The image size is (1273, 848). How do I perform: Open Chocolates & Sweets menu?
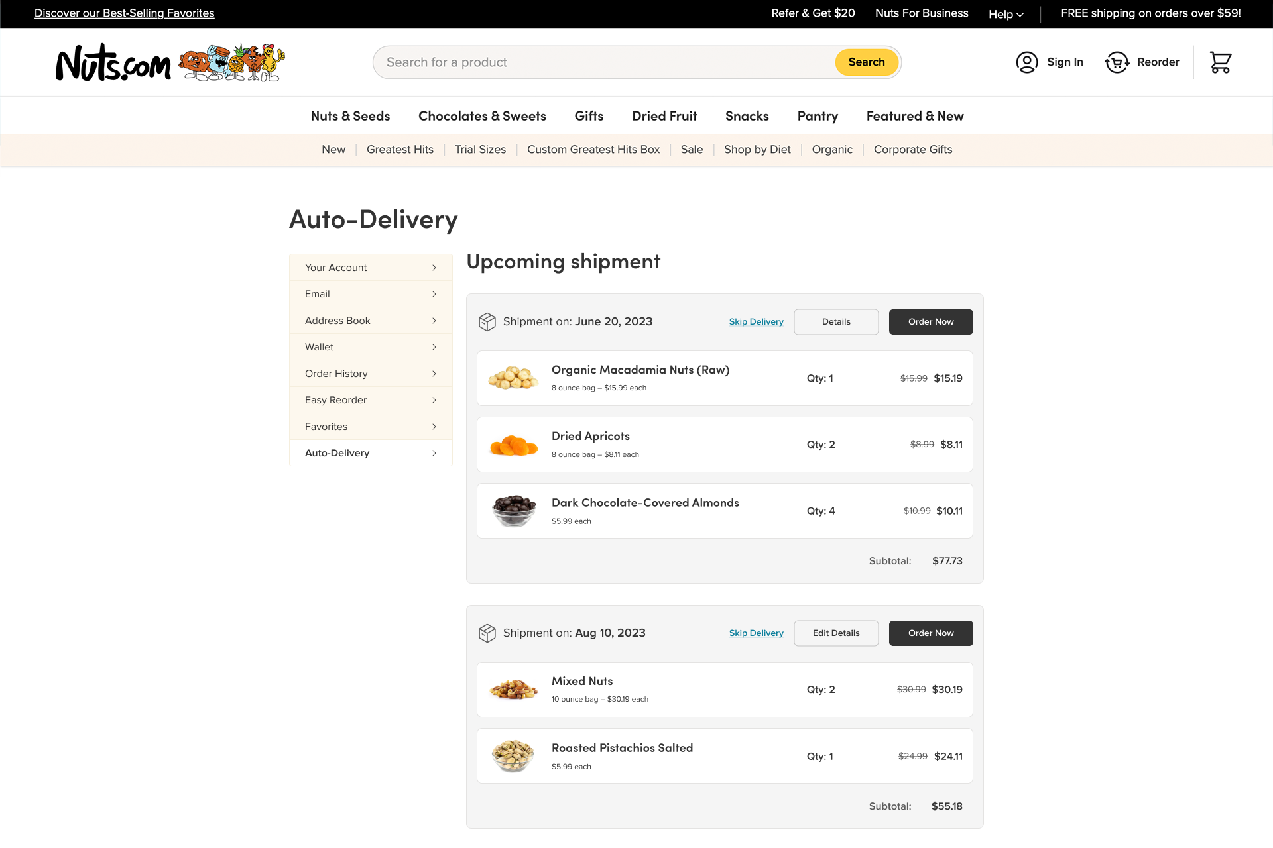(482, 116)
